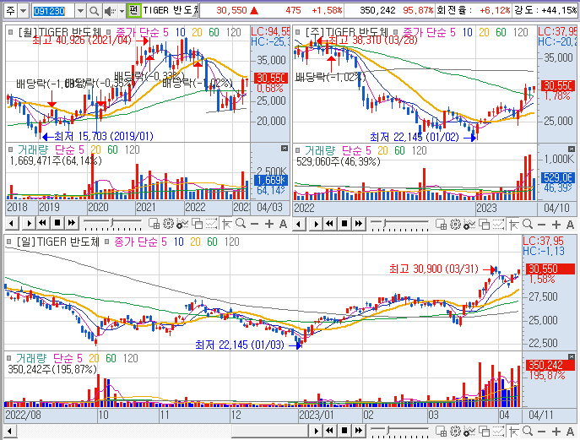
Task: Select the crosshair cursor on monthly chart
Action: [x=227, y=224]
